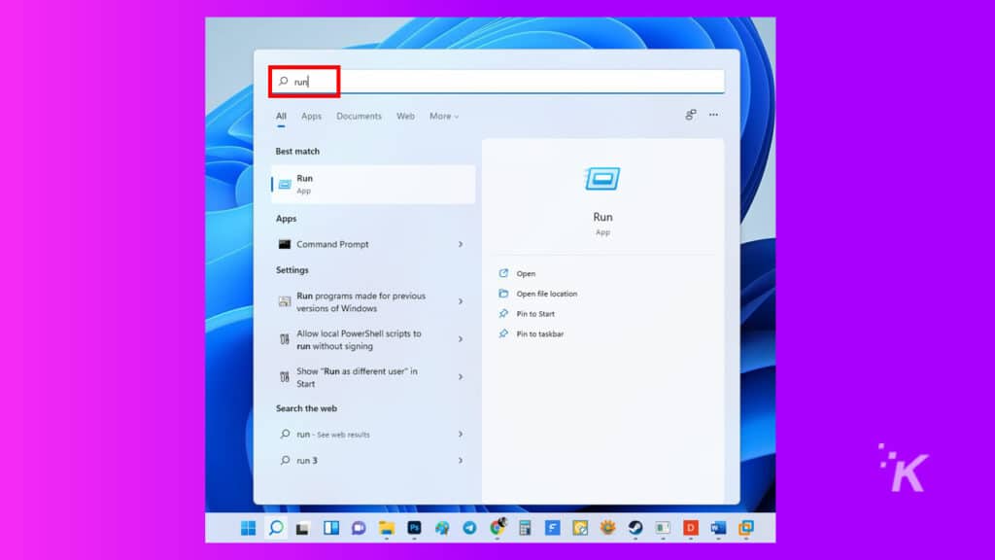Viewport: 995px width, 560px height.
Task: Switch to the All tab
Action: [x=281, y=117]
